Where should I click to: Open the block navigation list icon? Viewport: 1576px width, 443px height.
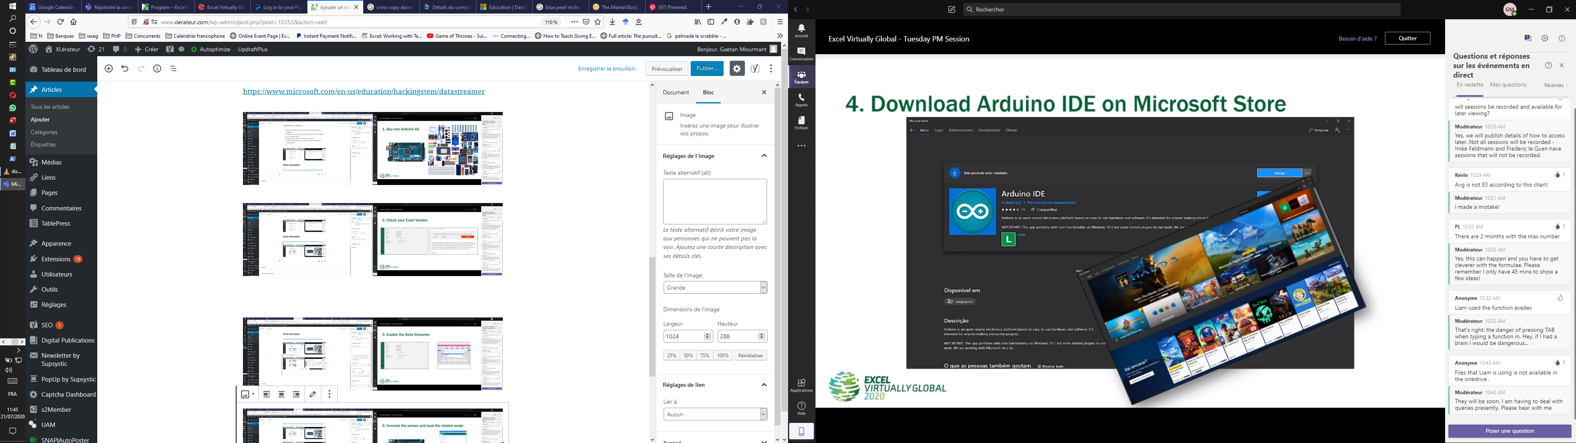pyautogui.click(x=174, y=69)
